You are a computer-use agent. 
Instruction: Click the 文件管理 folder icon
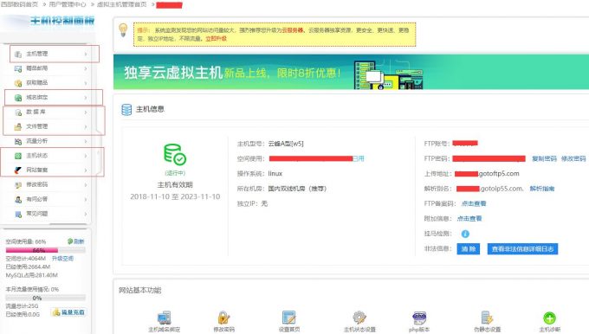[18, 127]
